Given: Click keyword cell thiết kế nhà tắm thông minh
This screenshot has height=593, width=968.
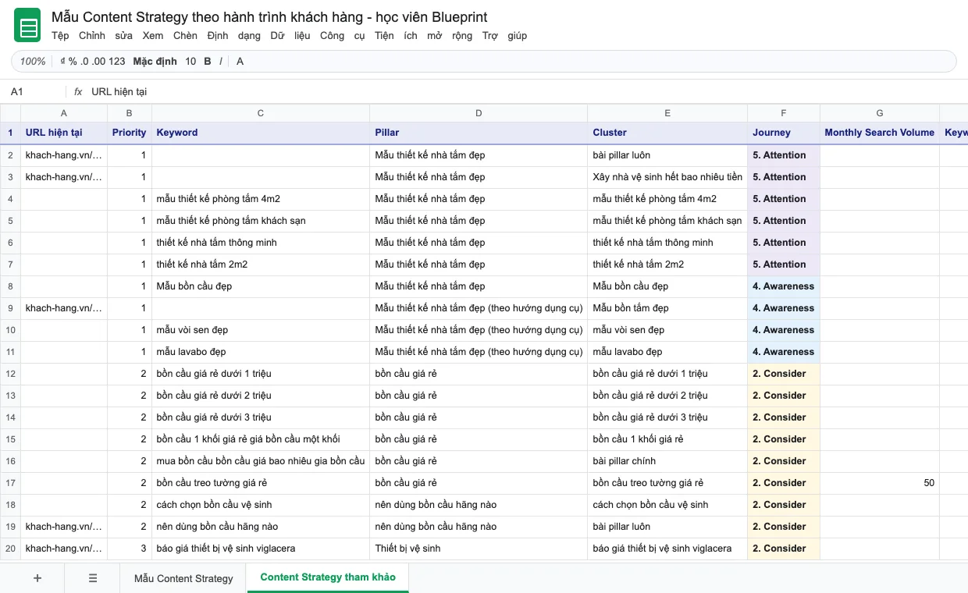Looking at the screenshot, I should point(261,243).
